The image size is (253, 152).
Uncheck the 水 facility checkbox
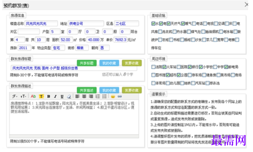pyautogui.click(x=153, y=24)
